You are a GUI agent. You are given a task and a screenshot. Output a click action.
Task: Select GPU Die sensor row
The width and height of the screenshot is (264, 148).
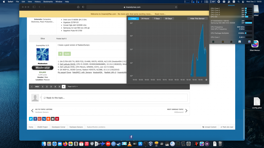click(231, 17)
